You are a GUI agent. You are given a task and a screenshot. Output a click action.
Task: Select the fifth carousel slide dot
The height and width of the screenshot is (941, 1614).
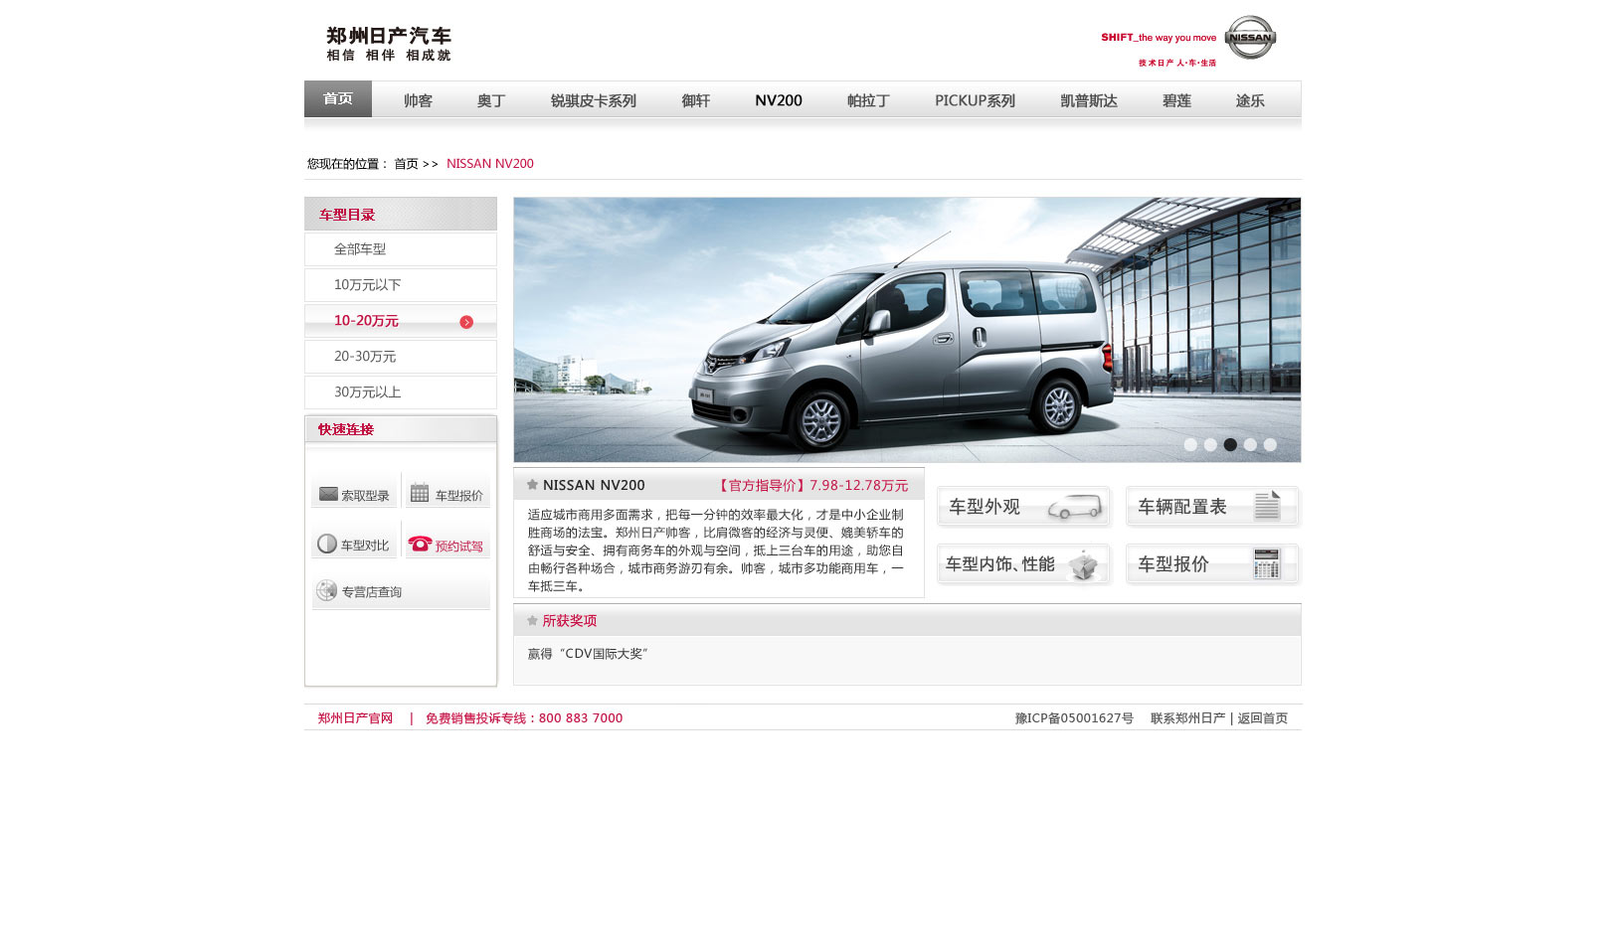coord(1270,445)
